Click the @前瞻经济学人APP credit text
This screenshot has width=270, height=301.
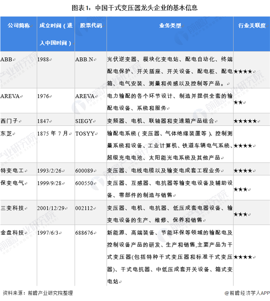coord(247,293)
